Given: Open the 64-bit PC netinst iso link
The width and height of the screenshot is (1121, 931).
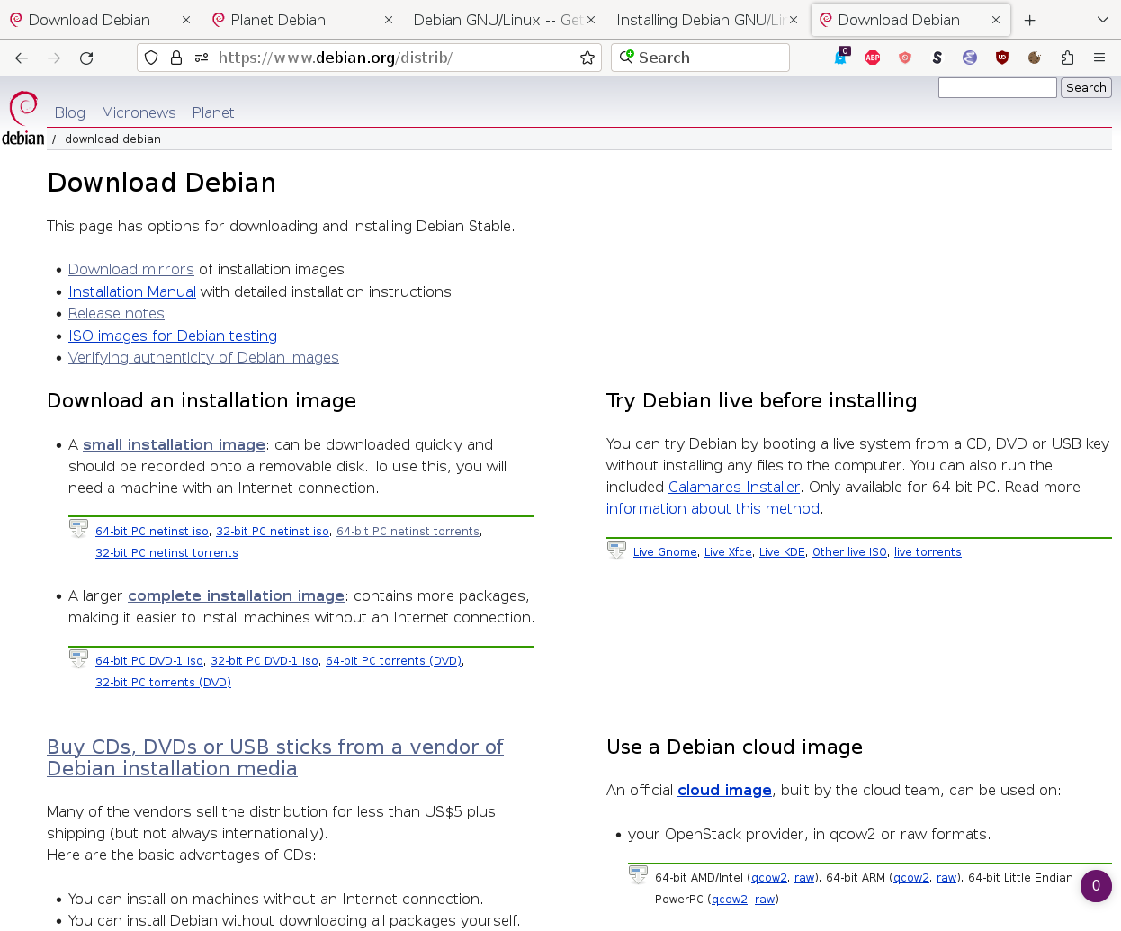Looking at the screenshot, I should [152, 532].
